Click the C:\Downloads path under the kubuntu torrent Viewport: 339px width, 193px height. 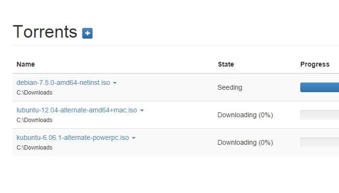pyautogui.click(x=34, y=148)
